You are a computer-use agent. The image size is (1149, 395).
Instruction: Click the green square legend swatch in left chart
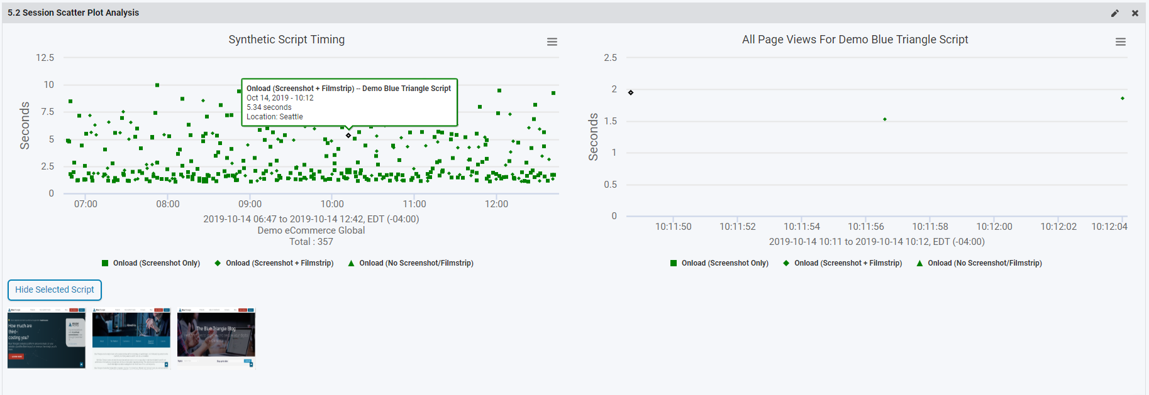(105, 263)
